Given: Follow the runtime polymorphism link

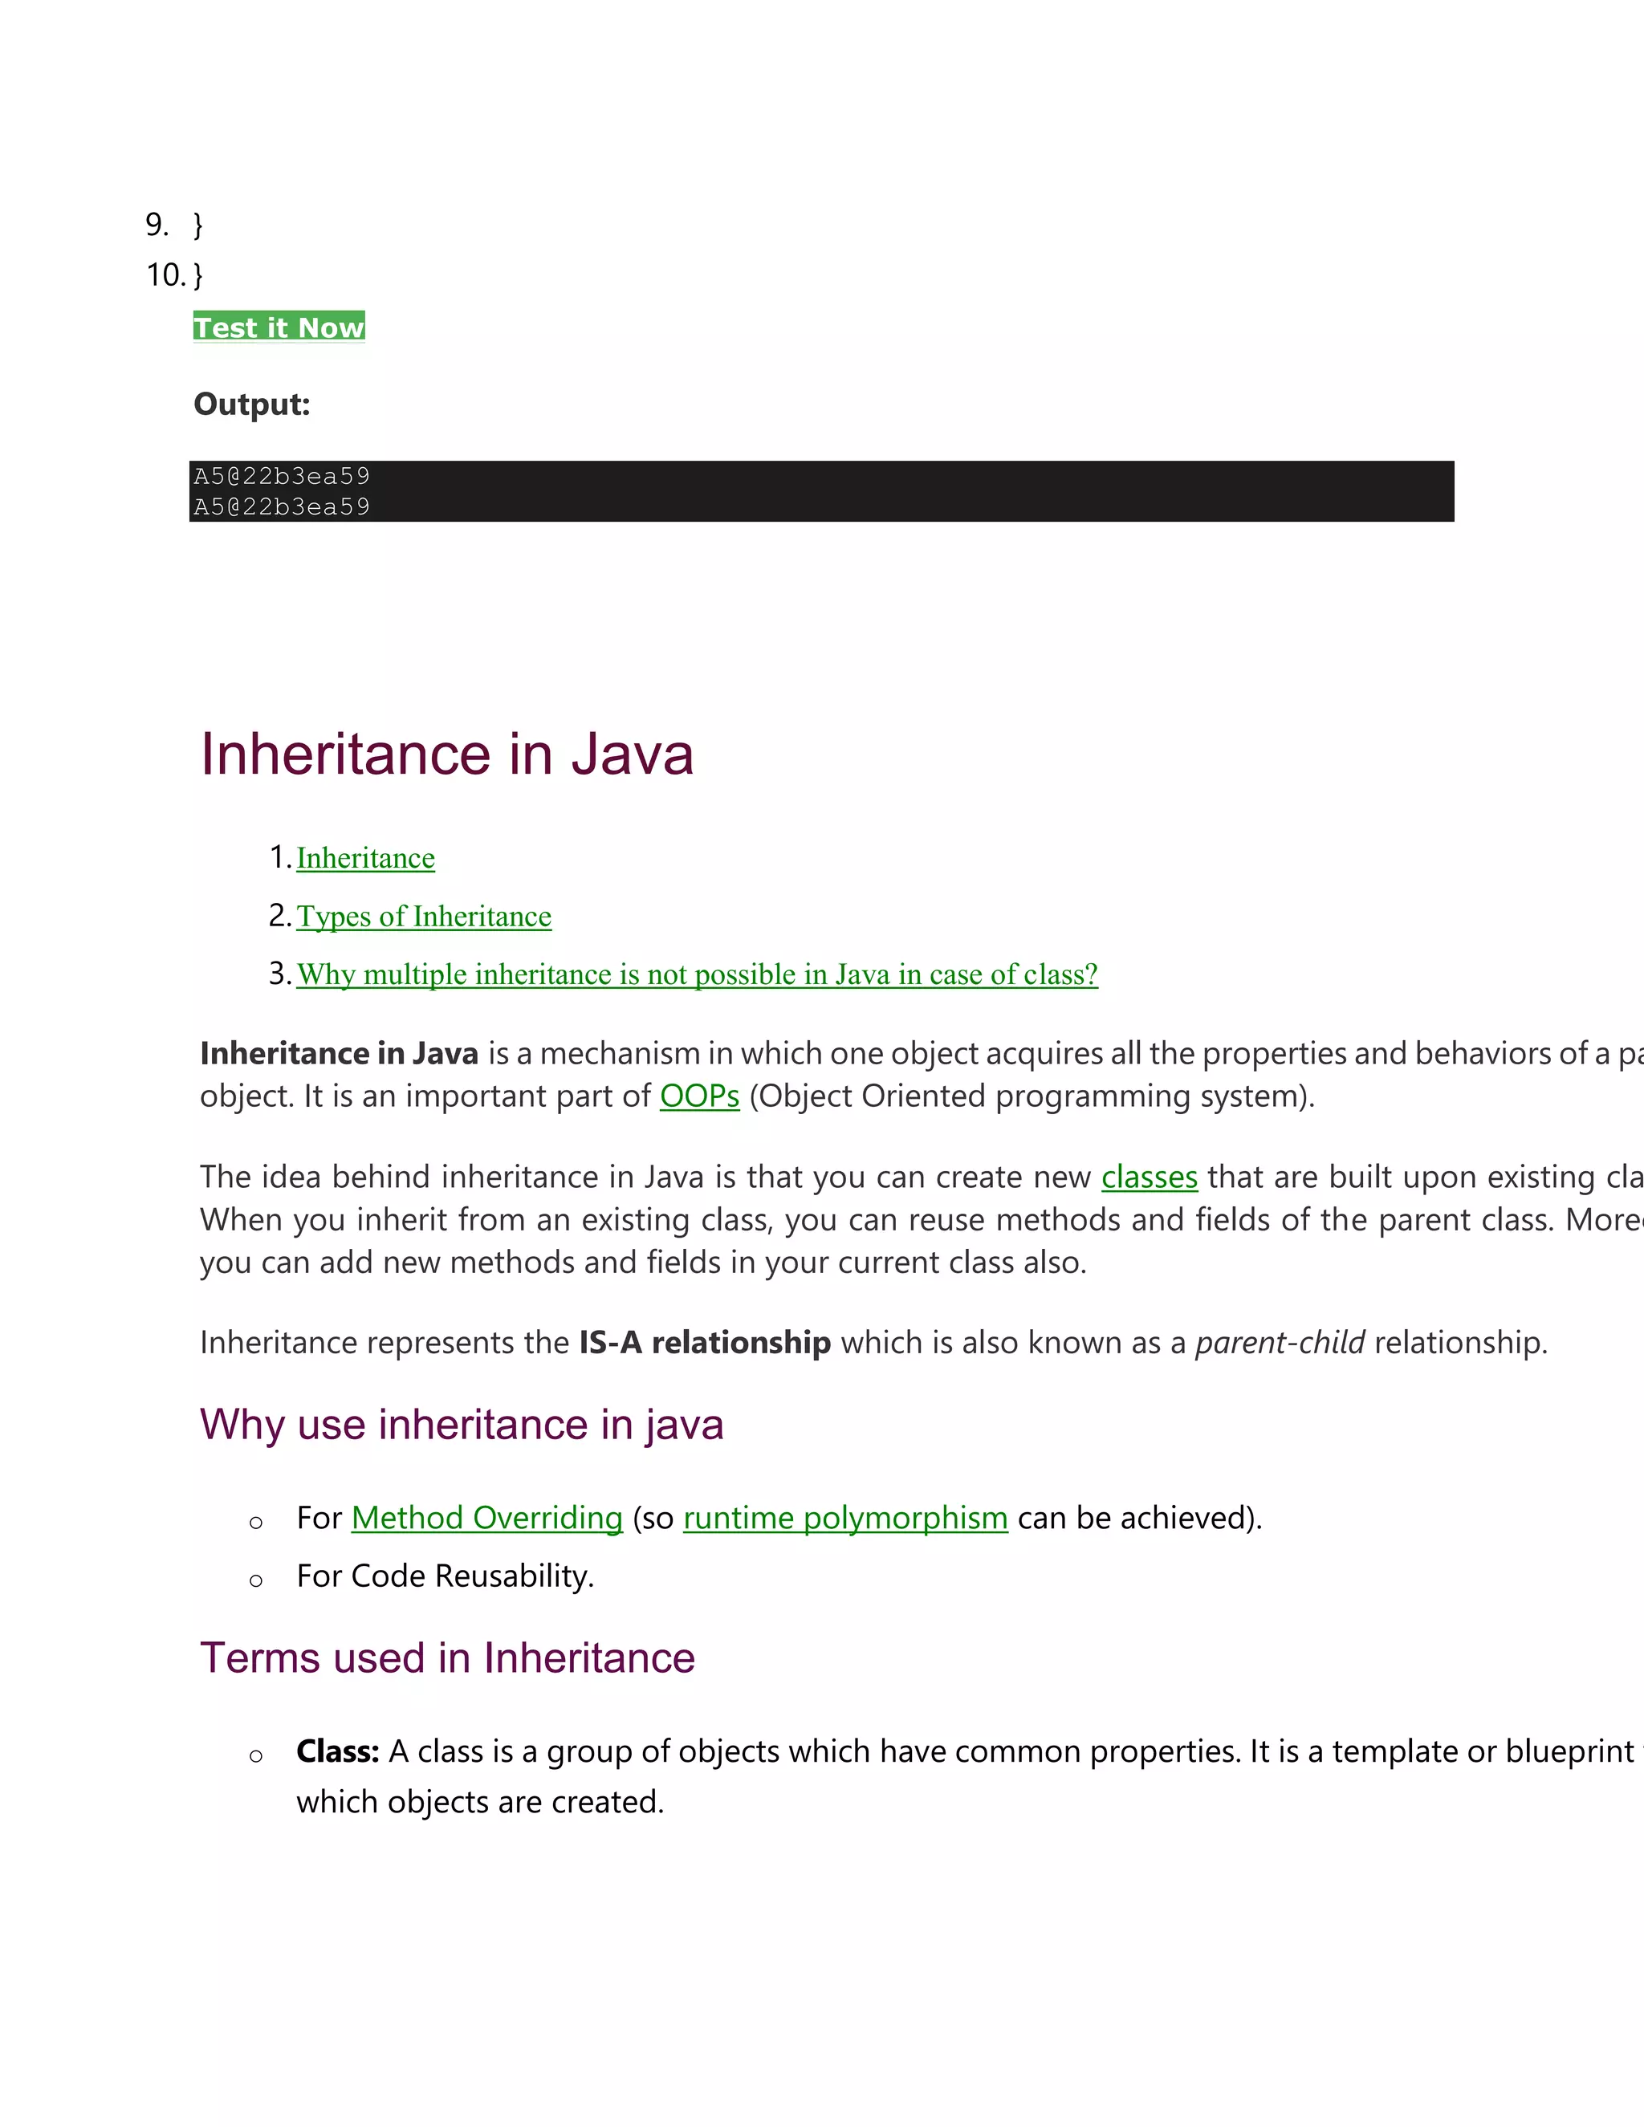Looking at the screenshot, I should (x=845, y=1517).
